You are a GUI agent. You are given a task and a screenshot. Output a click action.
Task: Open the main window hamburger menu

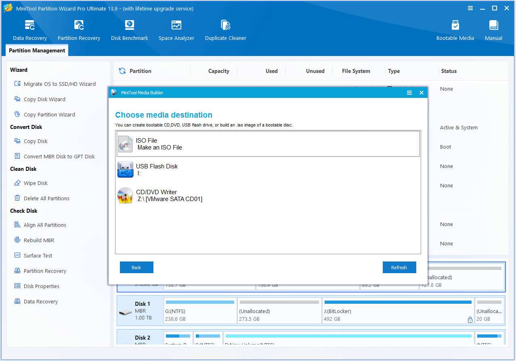point(470,8)
